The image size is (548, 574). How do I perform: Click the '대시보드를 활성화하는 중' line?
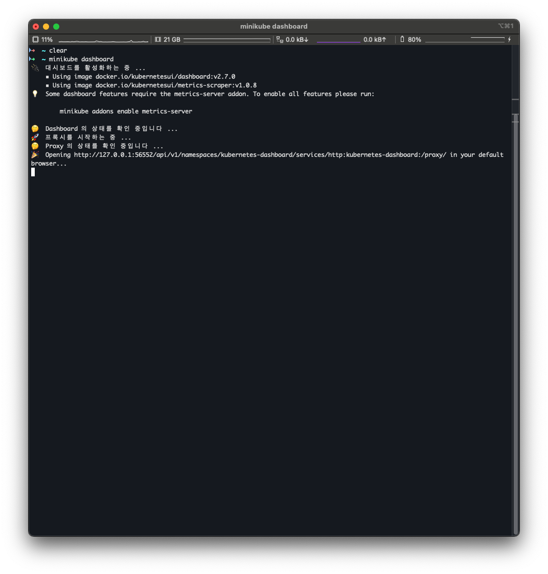coord(95,67)
